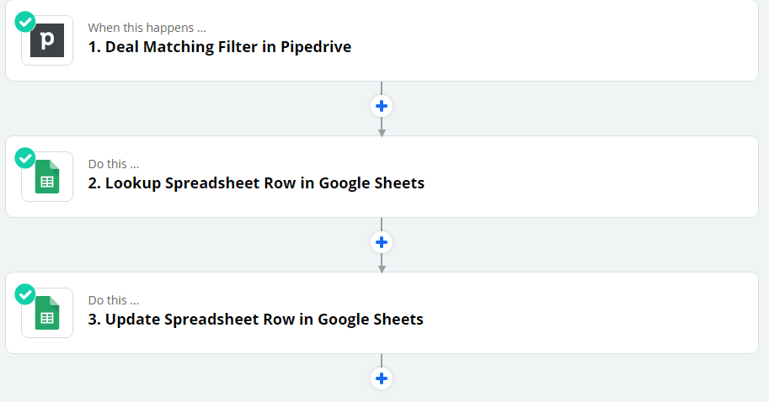Click the Google Sheets icon on Update step

coord(47,313)
